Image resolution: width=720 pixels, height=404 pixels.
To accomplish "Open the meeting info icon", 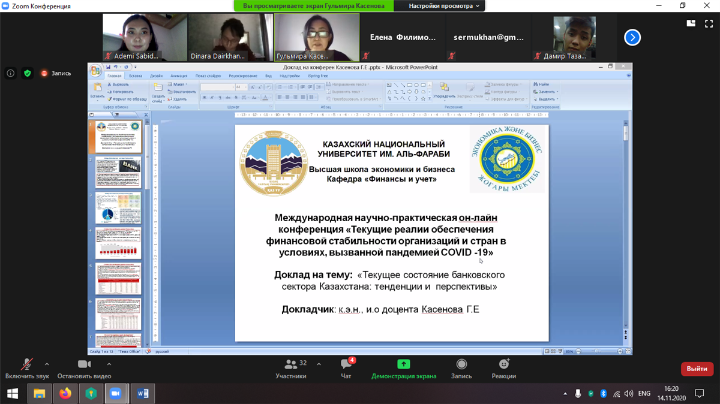I will pos(11,73).
